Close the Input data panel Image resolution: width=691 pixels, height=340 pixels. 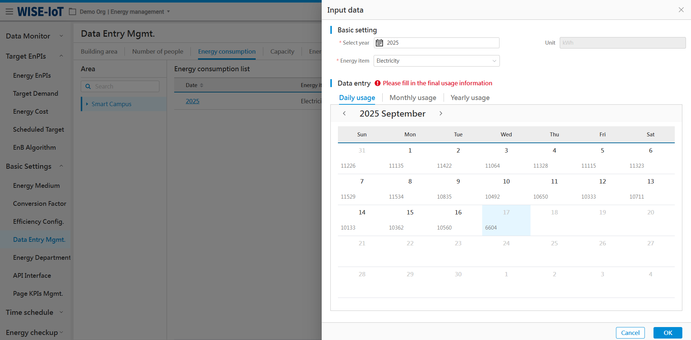681,10
